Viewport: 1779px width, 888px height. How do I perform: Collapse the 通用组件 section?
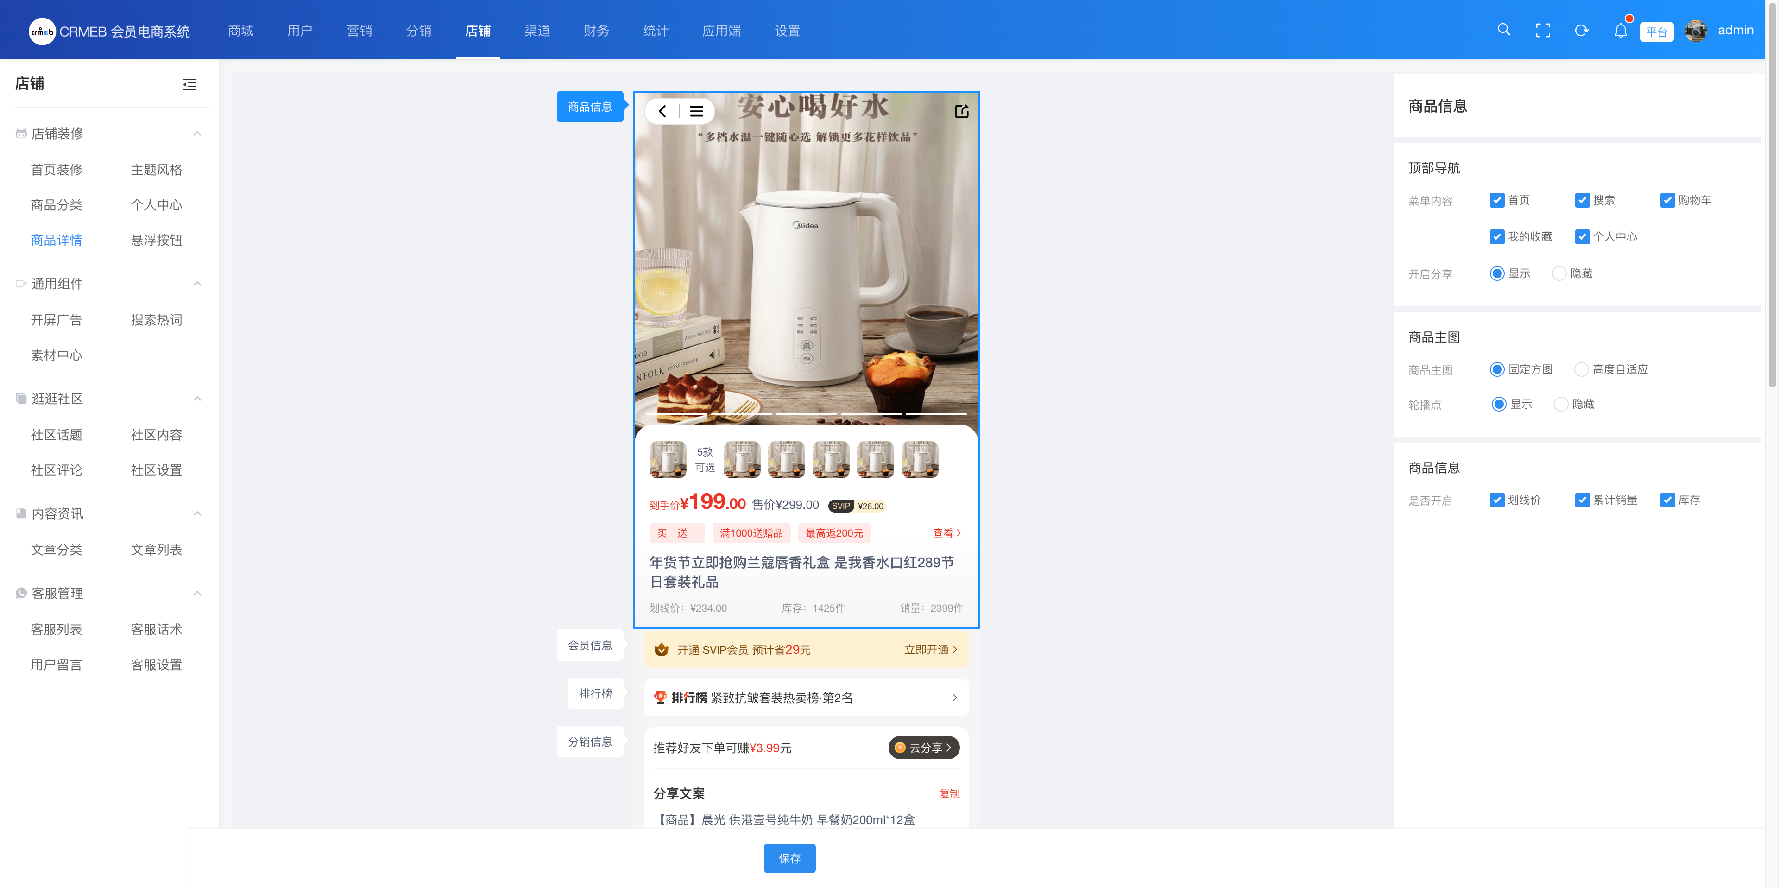197,284
